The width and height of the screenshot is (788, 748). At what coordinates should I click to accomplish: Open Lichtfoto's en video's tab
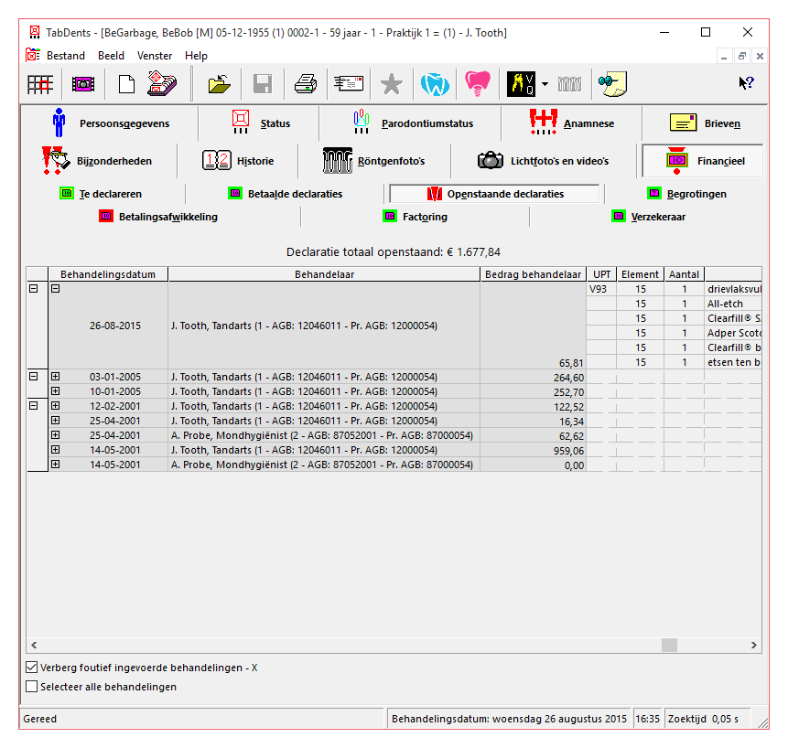point(543,161)
